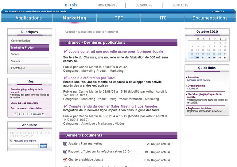Screen dimensions: 237x167
Task: Click the checkmark before Compte rendu du dernier Sales Meeting
Action: (x=65, y=106)
